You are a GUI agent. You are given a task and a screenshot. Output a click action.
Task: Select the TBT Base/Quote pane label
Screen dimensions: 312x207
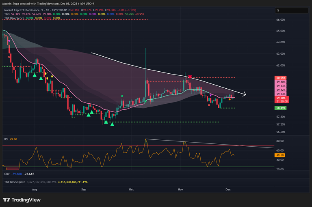(15, 182)
